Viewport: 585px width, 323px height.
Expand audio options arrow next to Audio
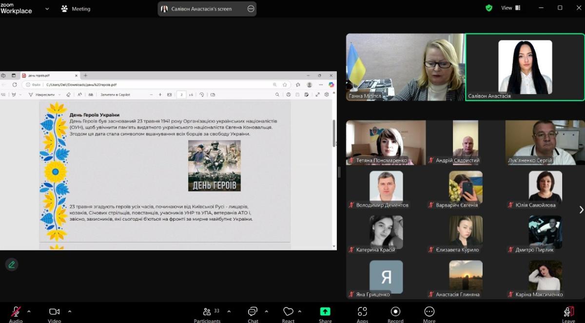(x=29, y=311)
